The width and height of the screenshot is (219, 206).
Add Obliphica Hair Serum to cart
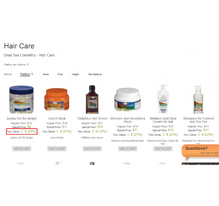[x=92, y=149]
